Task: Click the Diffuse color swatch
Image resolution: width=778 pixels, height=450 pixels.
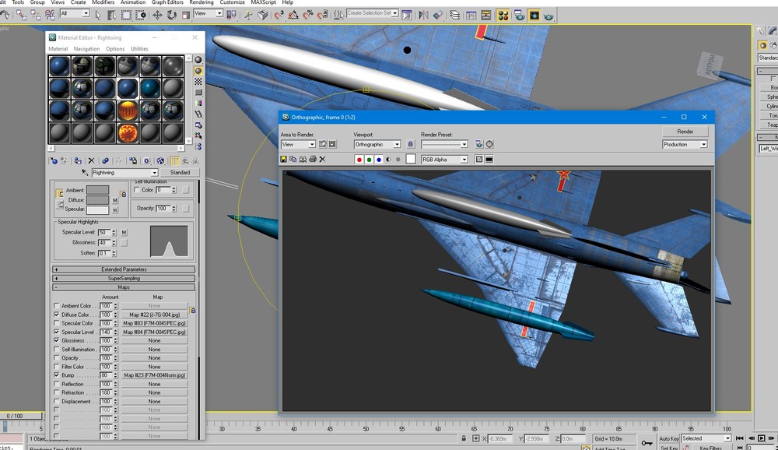Action: pyautogui.click(x=98, y=199)
